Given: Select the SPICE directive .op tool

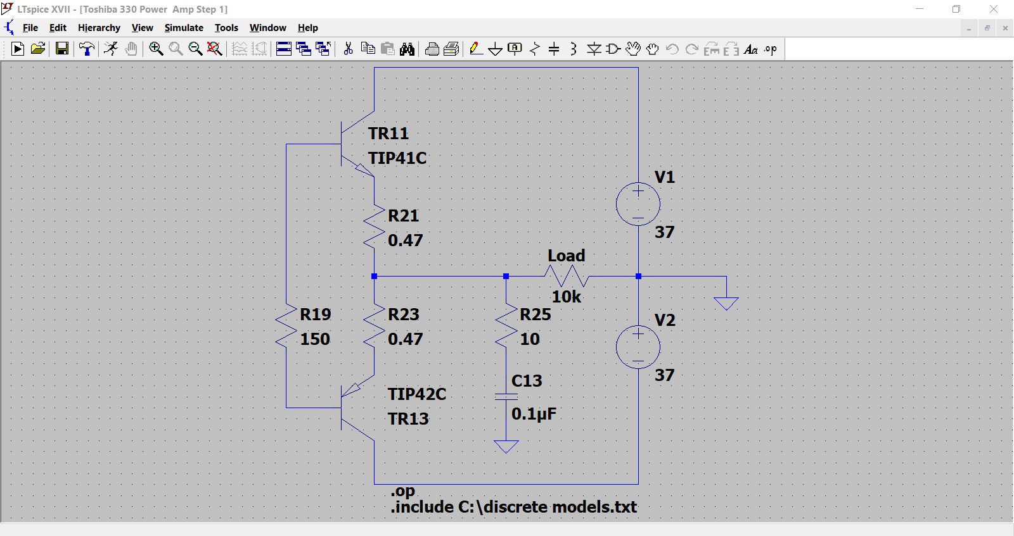Looking at the screenshot, I should point(771,49).
